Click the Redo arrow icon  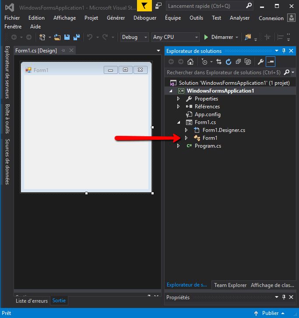pyautogui.click(x=105, y=37)
